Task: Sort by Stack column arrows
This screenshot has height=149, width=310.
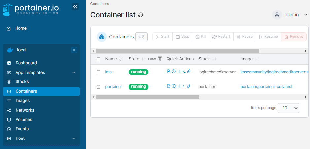Action: 214,59
